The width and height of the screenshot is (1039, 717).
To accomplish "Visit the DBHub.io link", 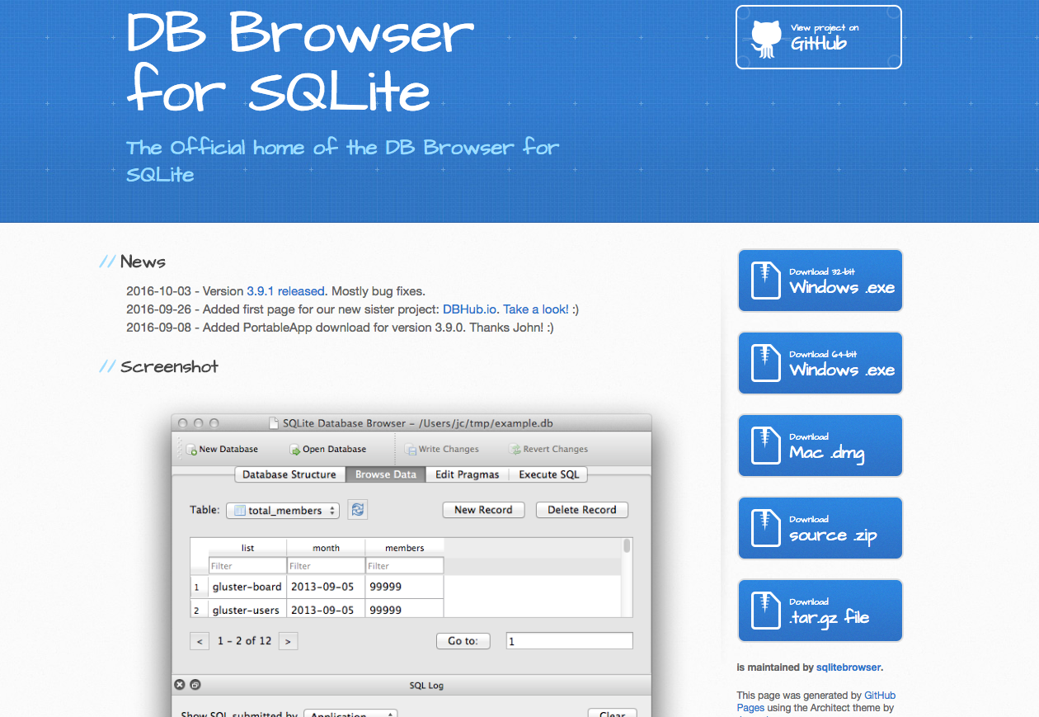I will pyautogui.click(x=470, y=309).
